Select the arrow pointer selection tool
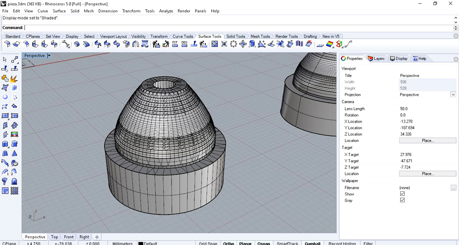The height and width of the screenshot is (245, 459). tap(5, 60)
